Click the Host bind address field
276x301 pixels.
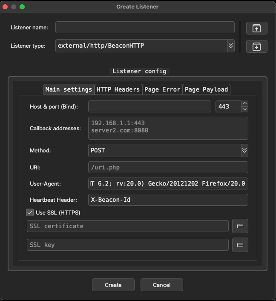pos(149,106)
